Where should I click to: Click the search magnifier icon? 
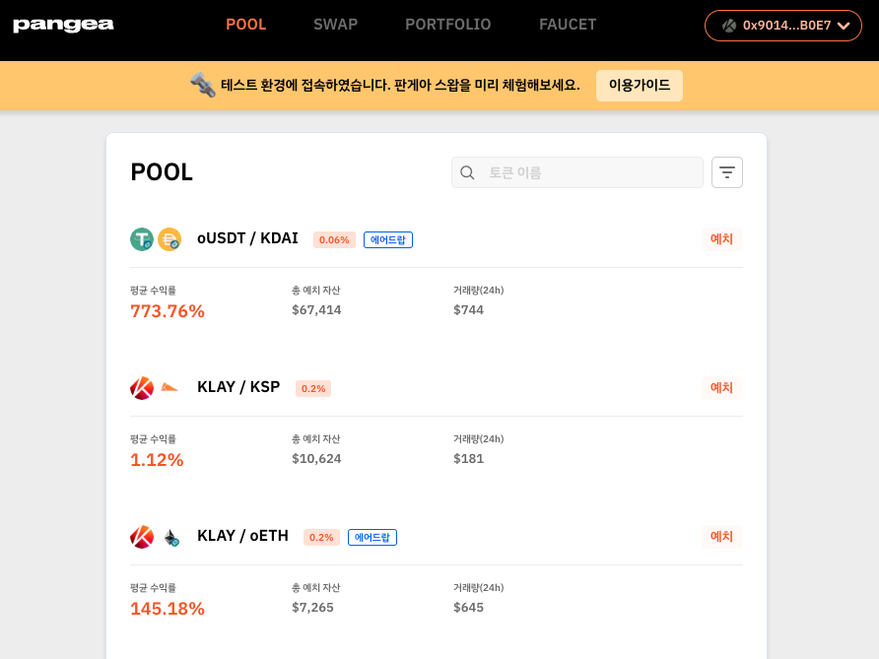(467, 172)
